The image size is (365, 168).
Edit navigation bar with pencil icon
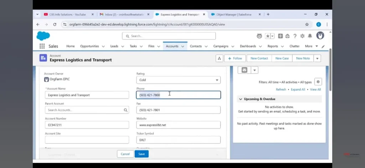(323, 46)
